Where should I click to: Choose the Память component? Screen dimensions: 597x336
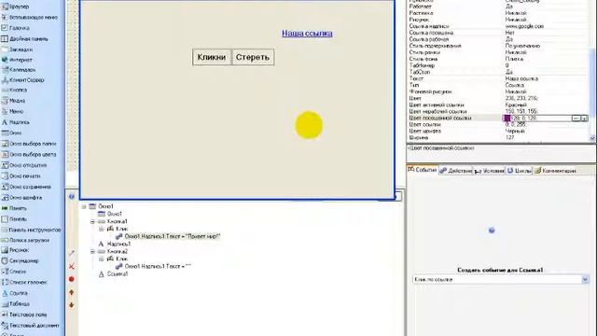14,208
